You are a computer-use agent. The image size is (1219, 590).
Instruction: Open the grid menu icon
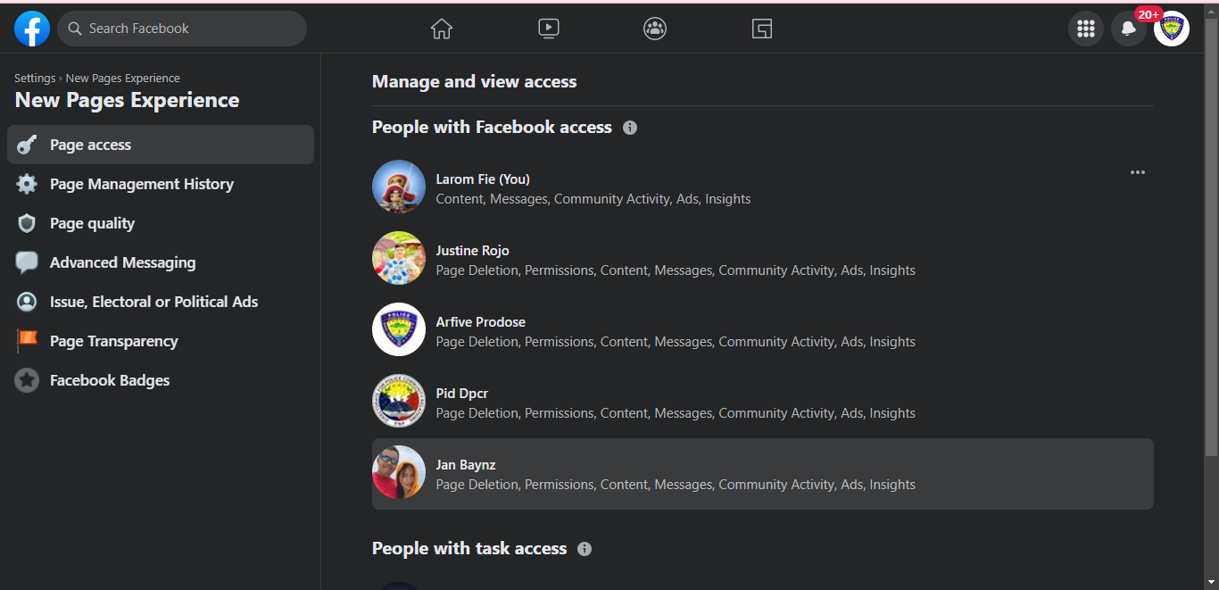(1086, 29)
